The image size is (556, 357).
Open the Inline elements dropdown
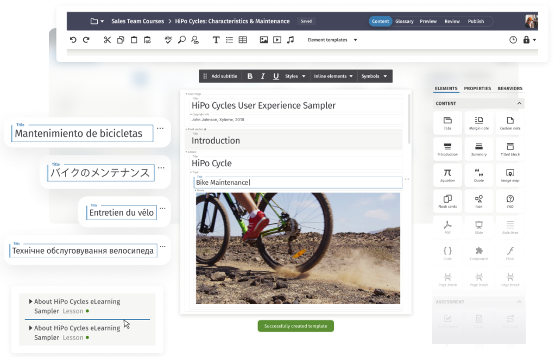333,76
